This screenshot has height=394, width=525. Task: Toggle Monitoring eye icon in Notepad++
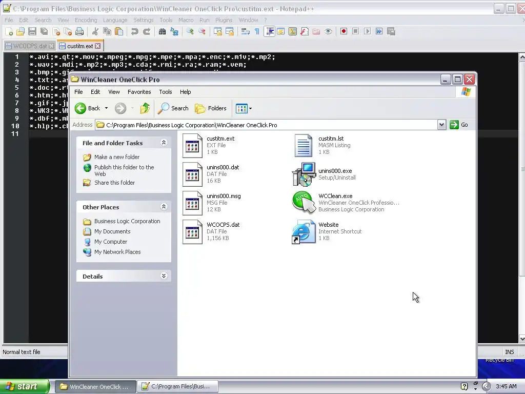point(328,31)
